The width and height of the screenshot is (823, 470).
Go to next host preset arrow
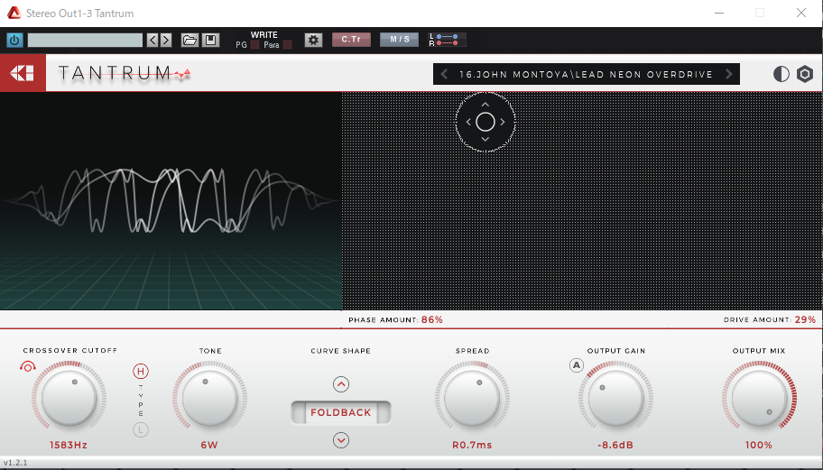(x=166, y=40)
